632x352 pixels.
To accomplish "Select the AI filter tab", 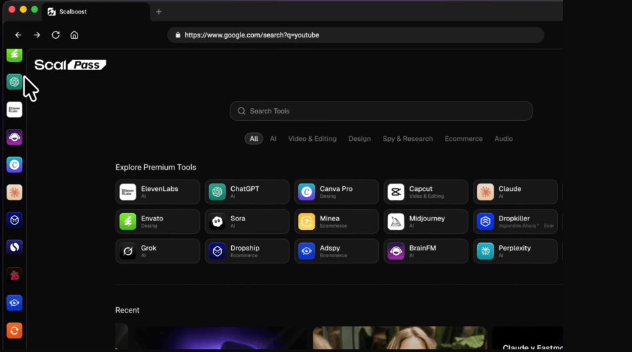I will (273, 138).
